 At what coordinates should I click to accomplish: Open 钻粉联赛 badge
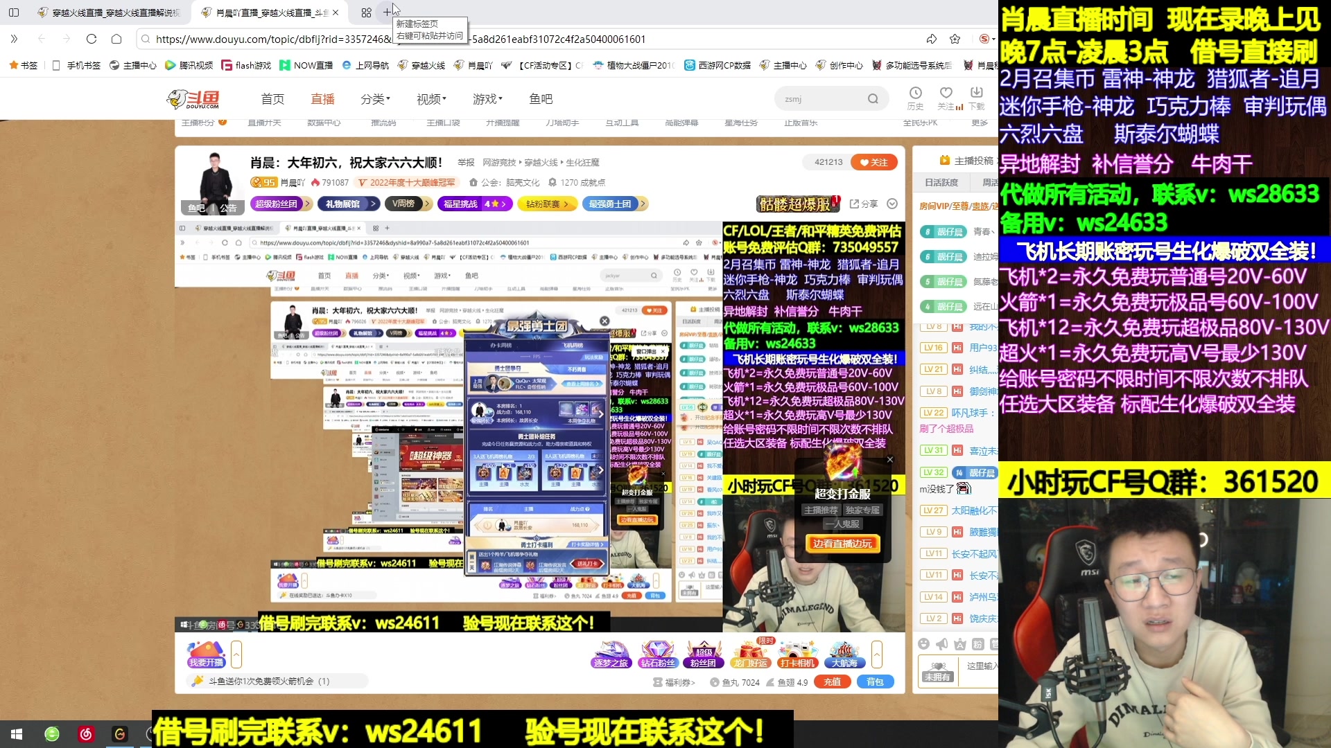click(x=547, y=204)
